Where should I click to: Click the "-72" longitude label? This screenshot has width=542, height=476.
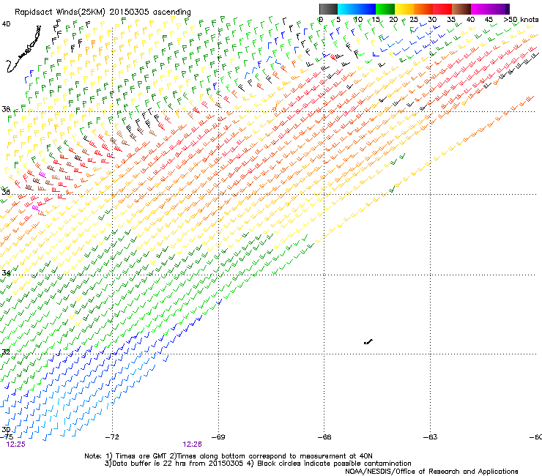coord(112,437)
